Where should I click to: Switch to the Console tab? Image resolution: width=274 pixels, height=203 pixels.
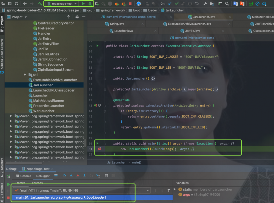coord(25,176)
